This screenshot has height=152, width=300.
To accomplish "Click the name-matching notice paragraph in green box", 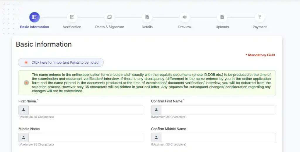I will tap(151, 83).
